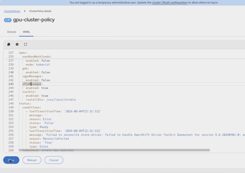The width and height of the screenshot is (245, 173).
Task: Click the line number 250 in gutter
Action: (x=11, y=111)
